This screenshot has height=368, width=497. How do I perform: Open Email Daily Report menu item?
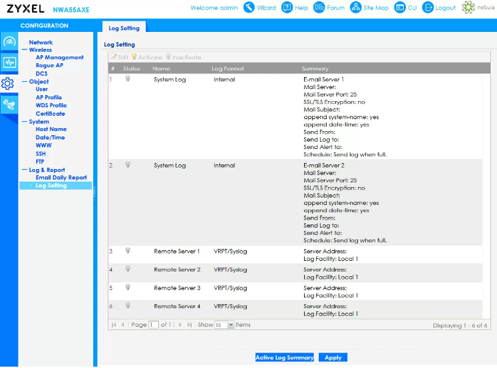[x=61, y=178]
